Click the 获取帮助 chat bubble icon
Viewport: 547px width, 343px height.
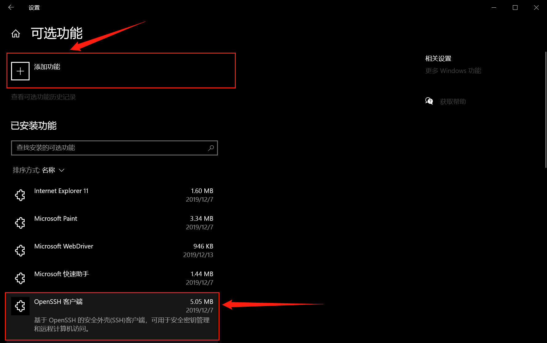point(429,101)
